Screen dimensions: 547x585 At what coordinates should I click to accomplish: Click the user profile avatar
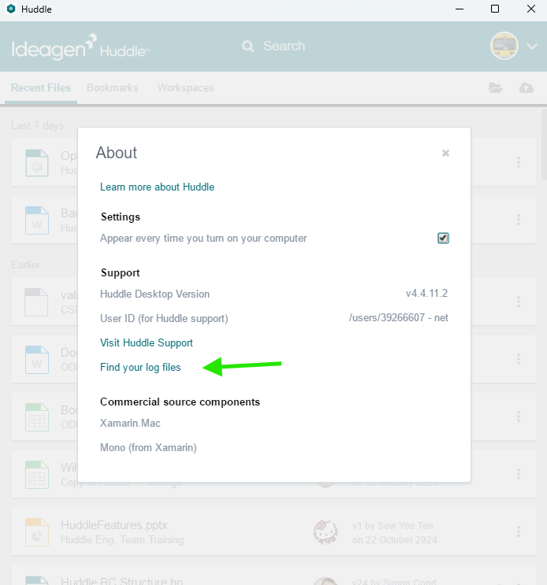click(x=504, y=46)
